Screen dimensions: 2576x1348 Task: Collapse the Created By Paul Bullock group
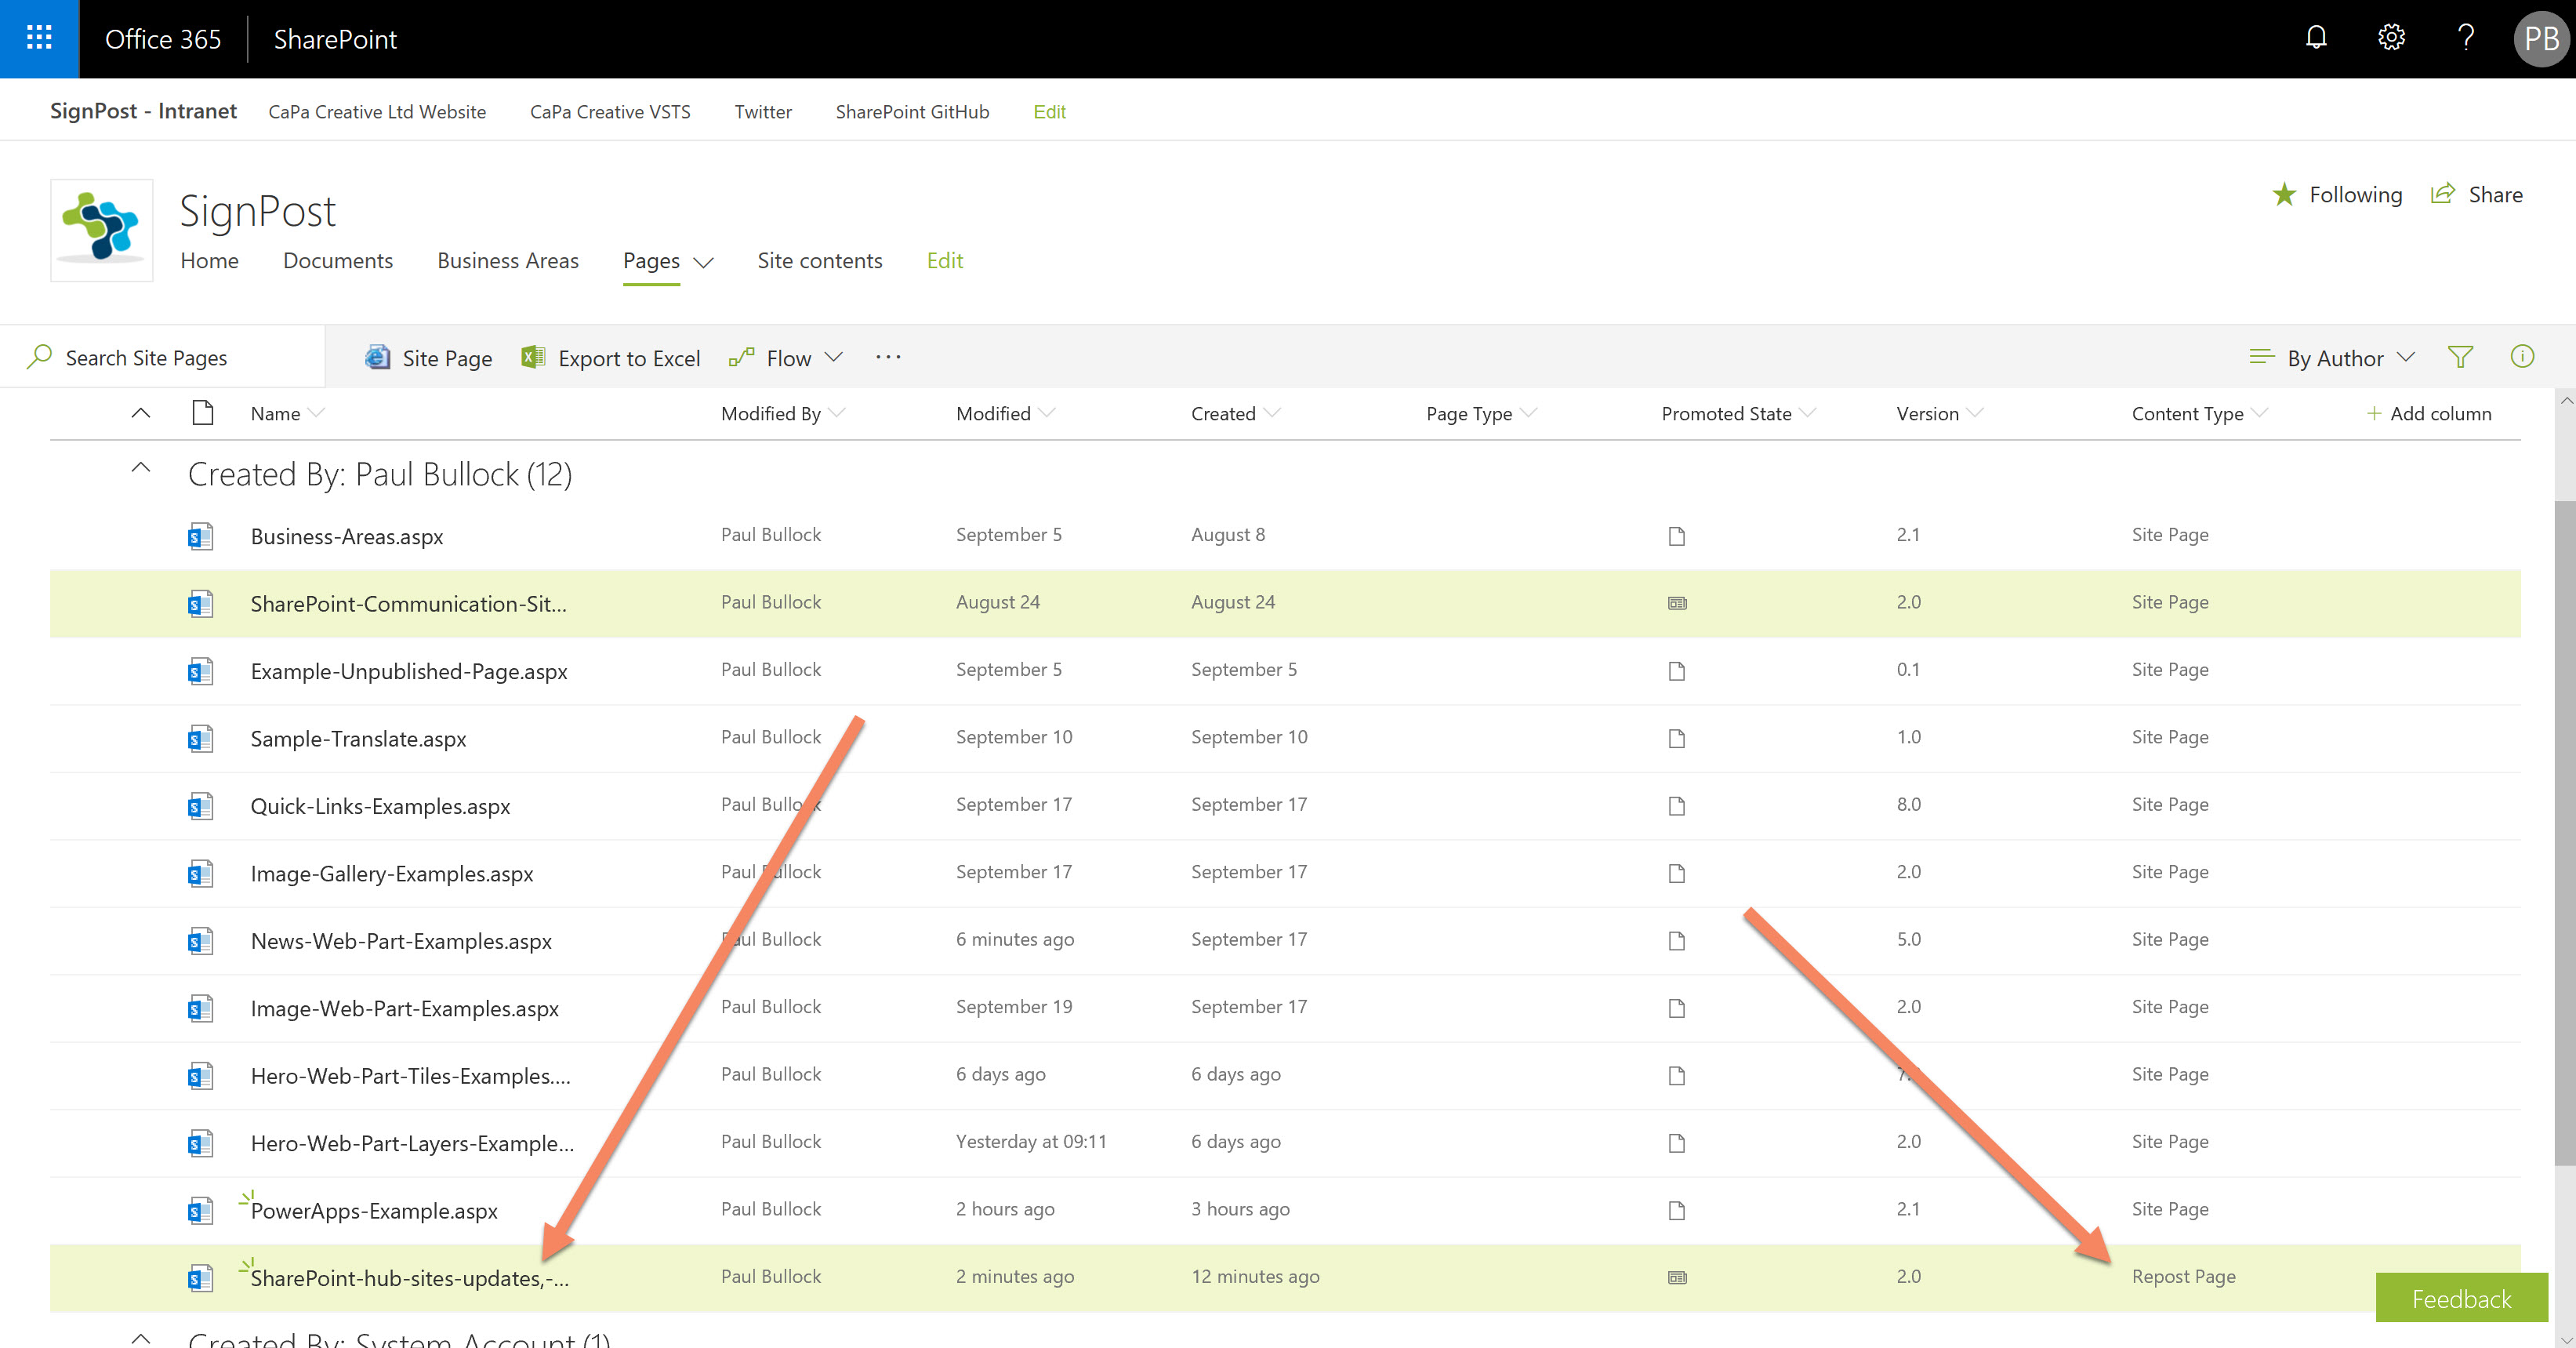[141, 468]
